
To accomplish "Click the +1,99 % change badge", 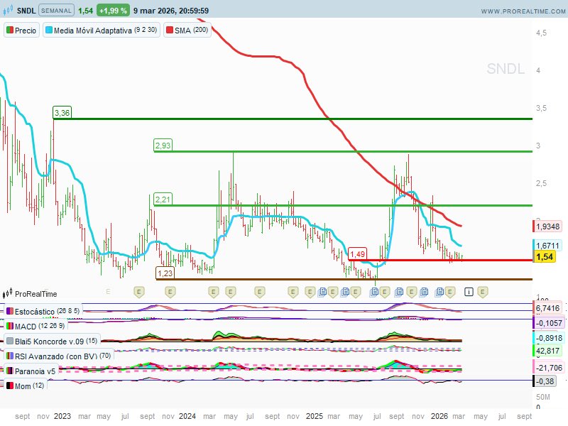I will [x=113, y=11].
